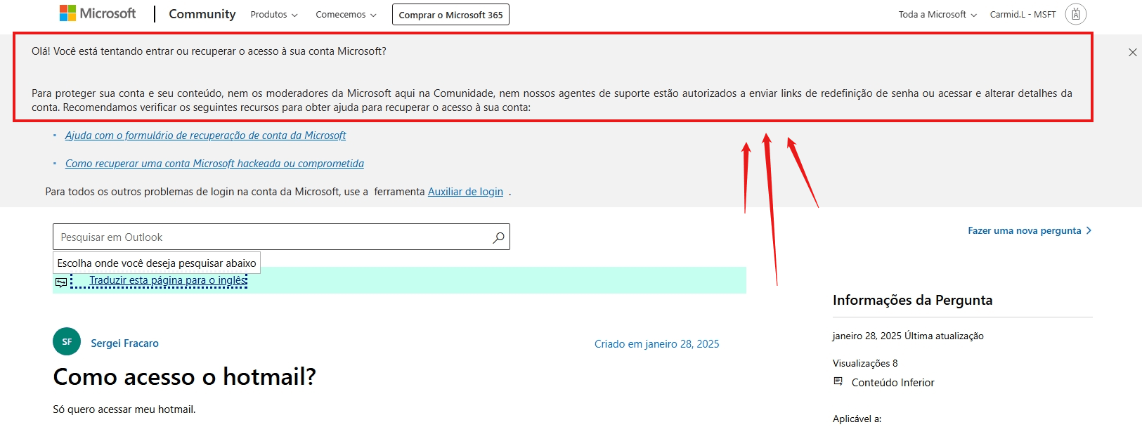Click the search magnifier icon
The height and width of the screenshot is (427, 1142).
click(498, 237)
